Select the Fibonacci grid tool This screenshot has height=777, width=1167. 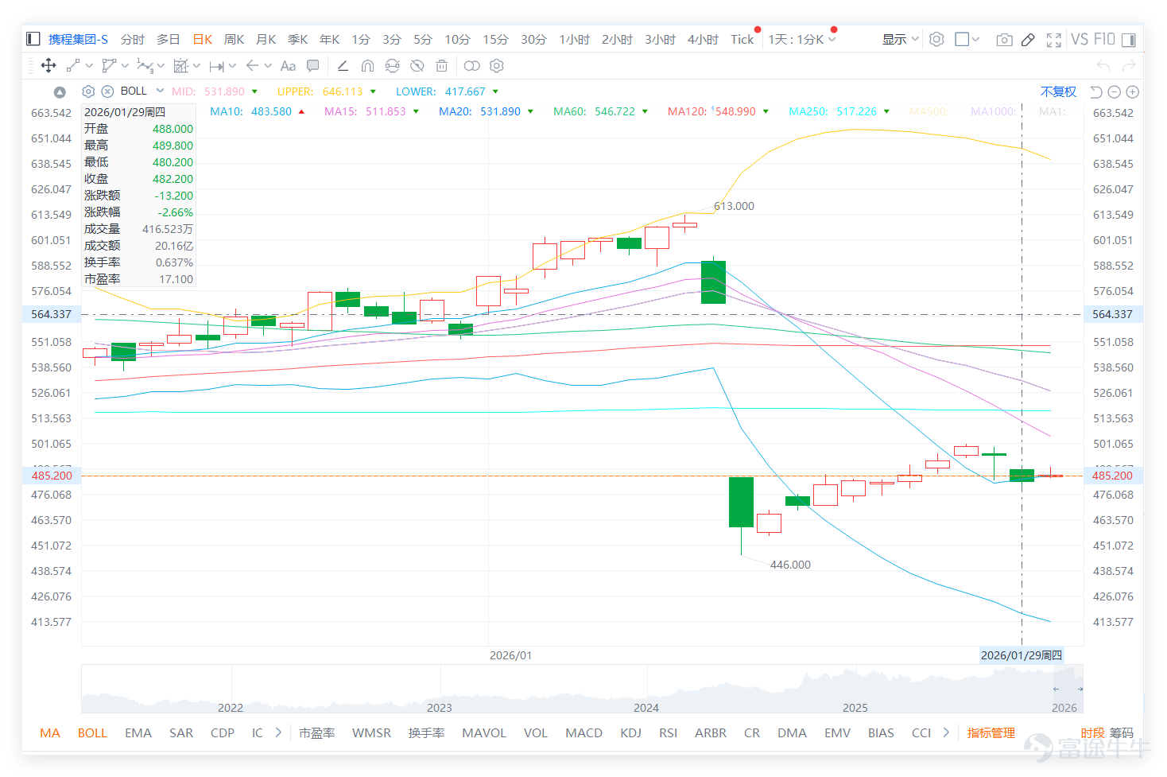[x=181, y=66]
